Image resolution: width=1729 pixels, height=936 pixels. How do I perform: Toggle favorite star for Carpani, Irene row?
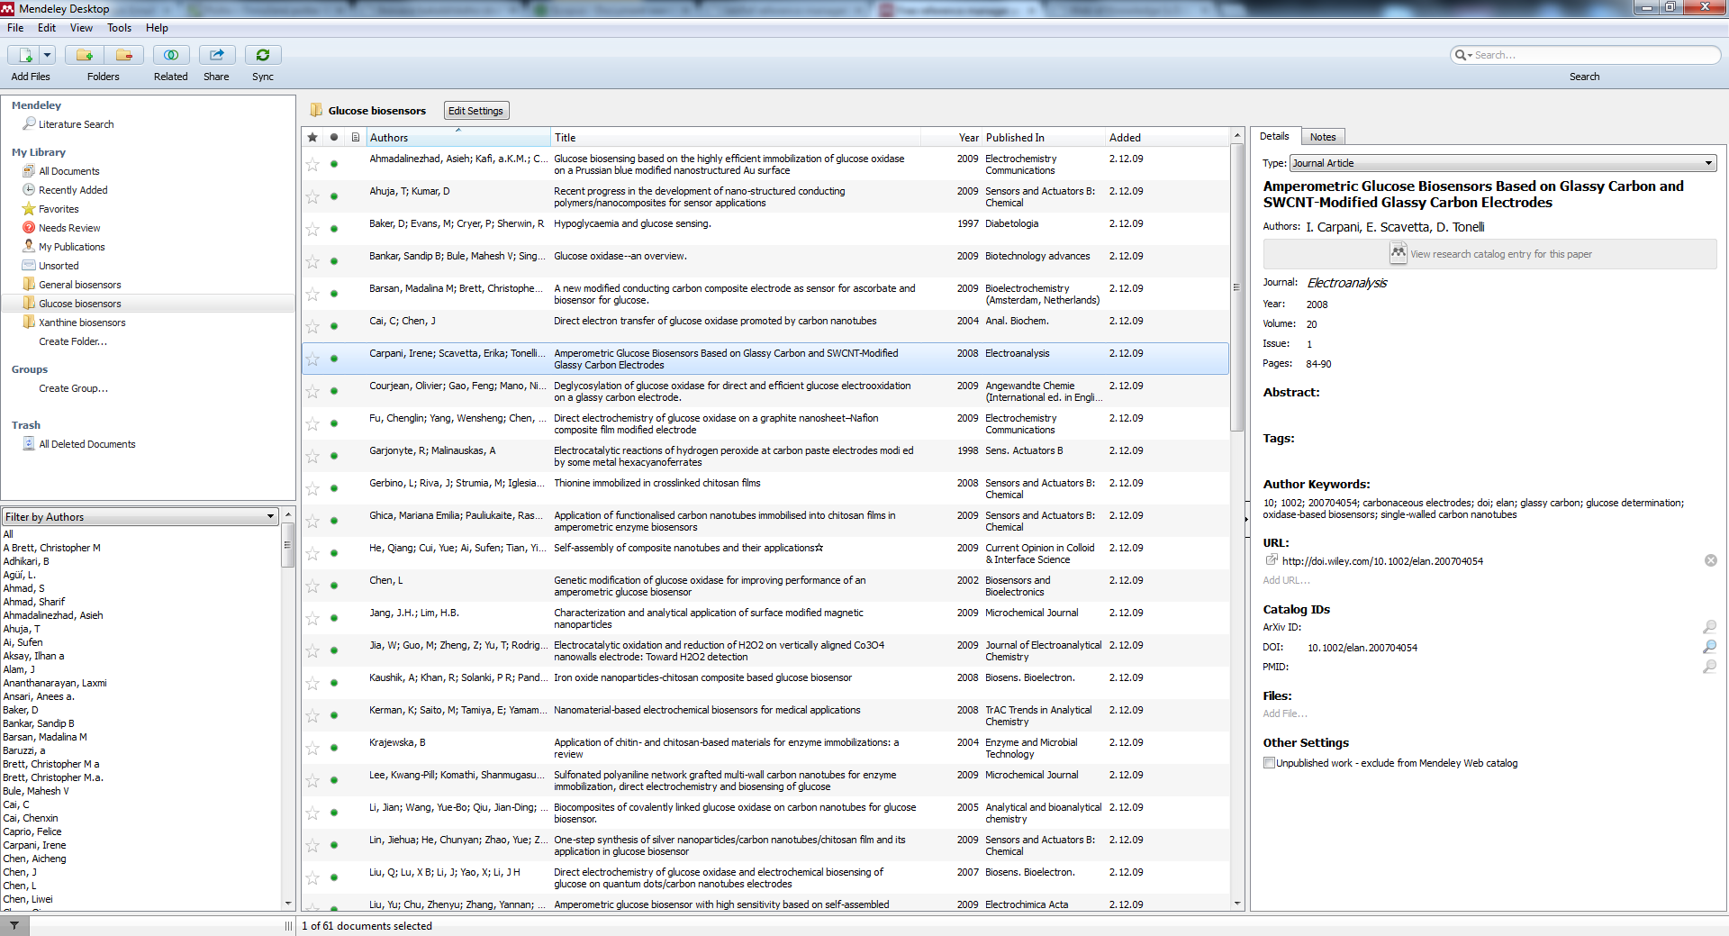click(x=312, y=359)
